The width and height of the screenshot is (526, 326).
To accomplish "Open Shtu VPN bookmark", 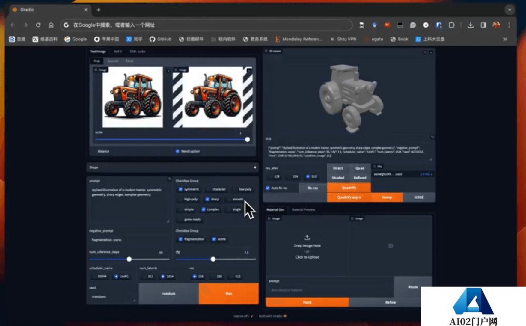I will (343, 39).
